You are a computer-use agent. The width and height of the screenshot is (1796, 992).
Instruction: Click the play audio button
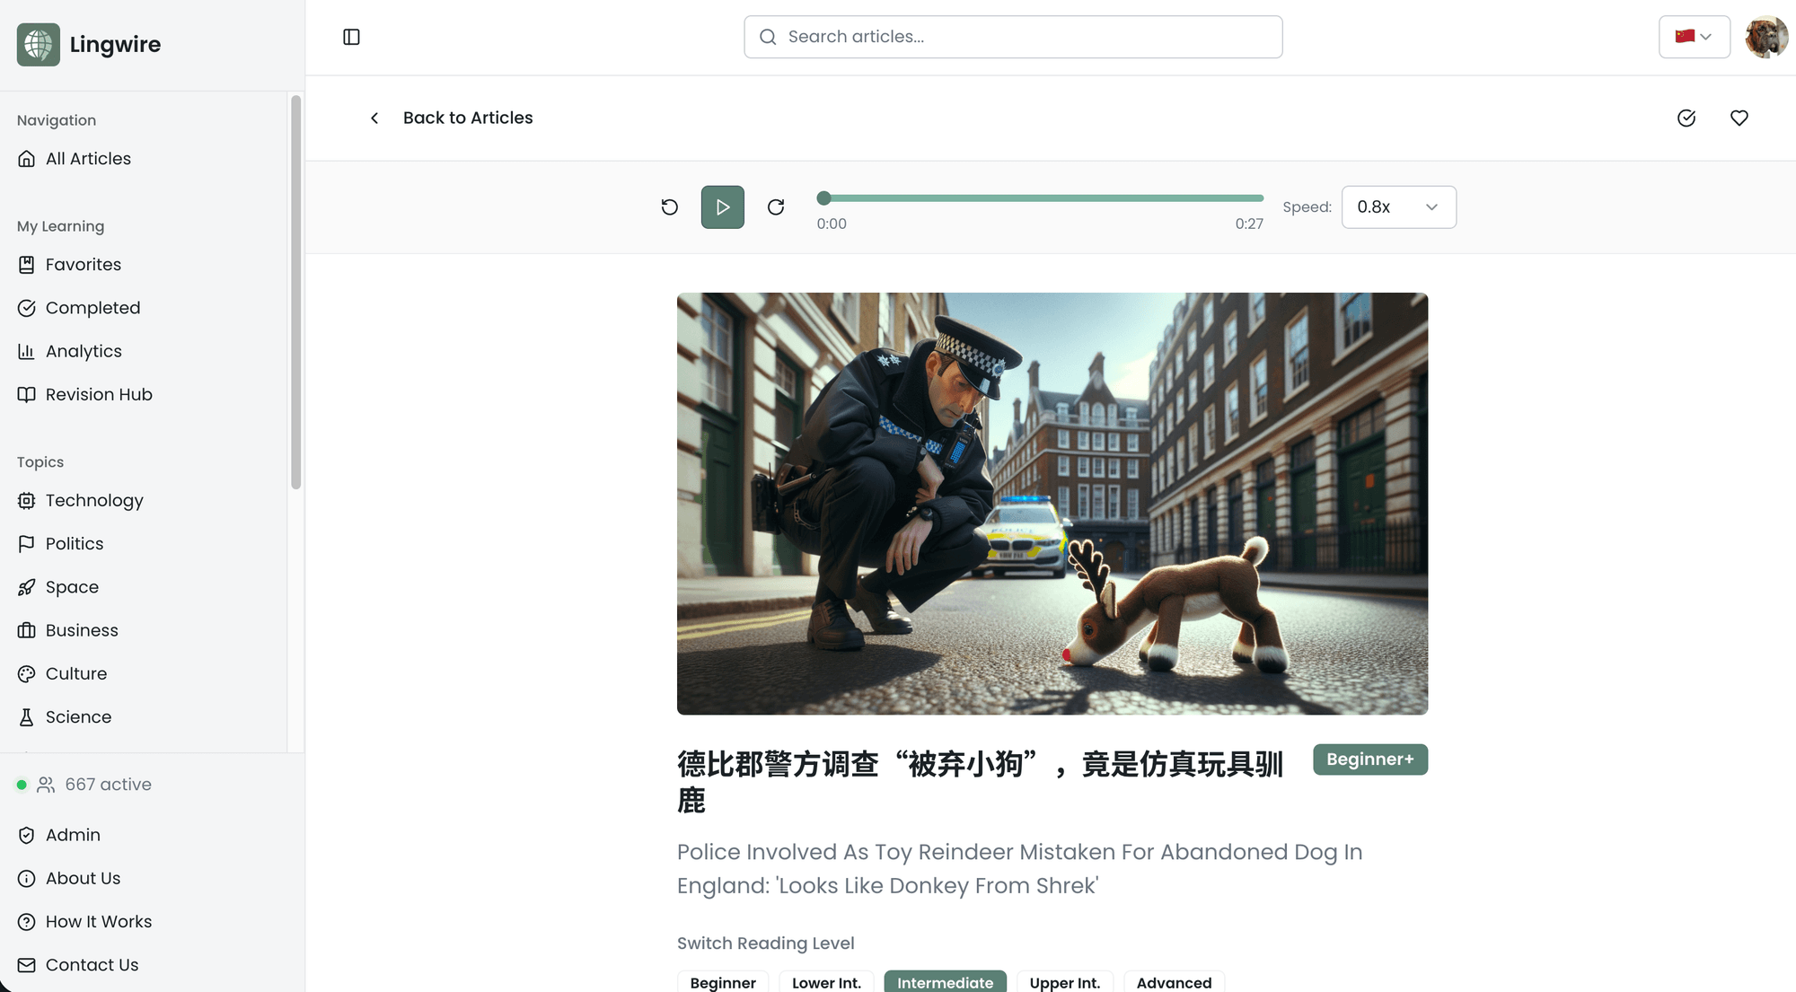(722, 207)
